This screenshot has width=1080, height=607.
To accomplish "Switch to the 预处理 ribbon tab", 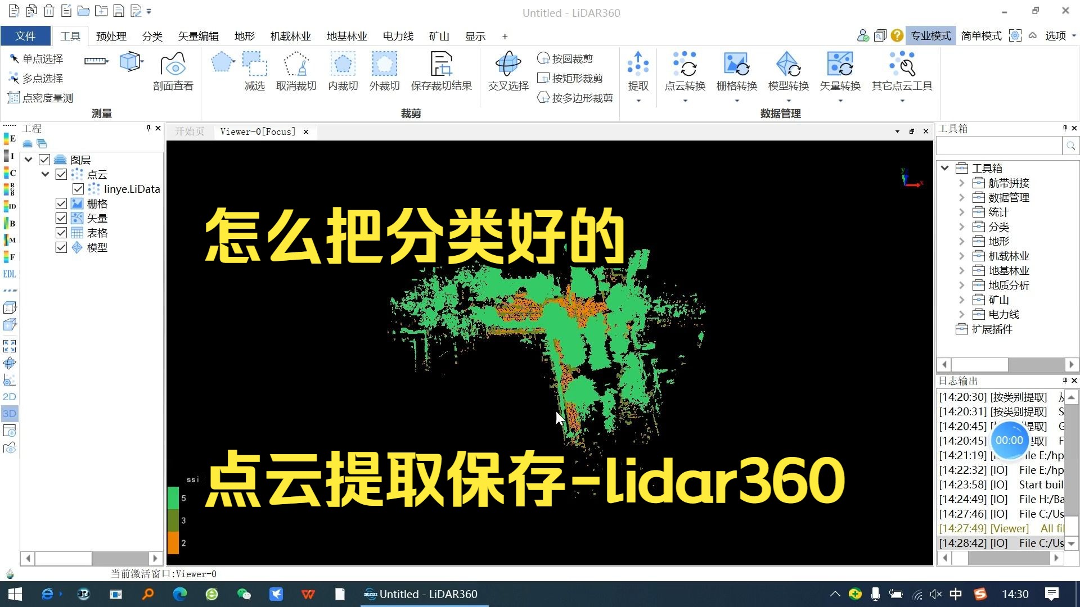I will pos(111,36).
